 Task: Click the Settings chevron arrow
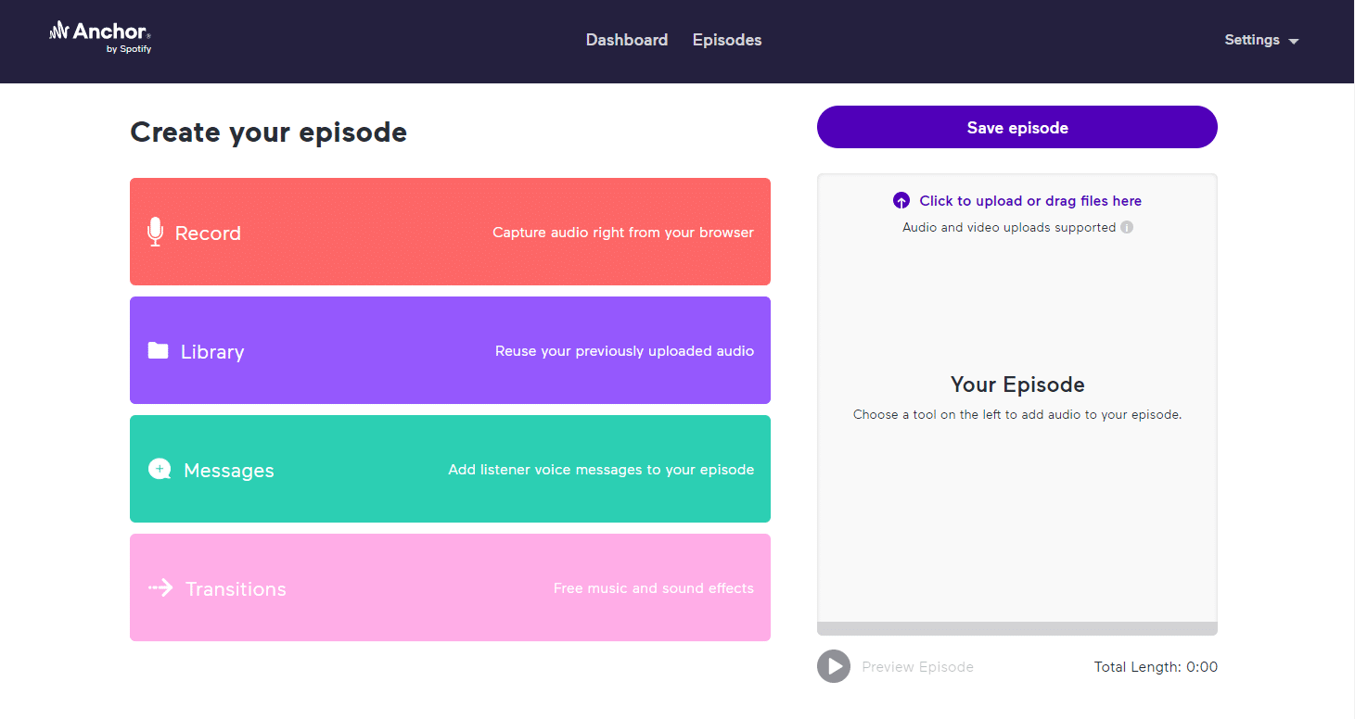pyautogui.click(x=1294, y=41)
